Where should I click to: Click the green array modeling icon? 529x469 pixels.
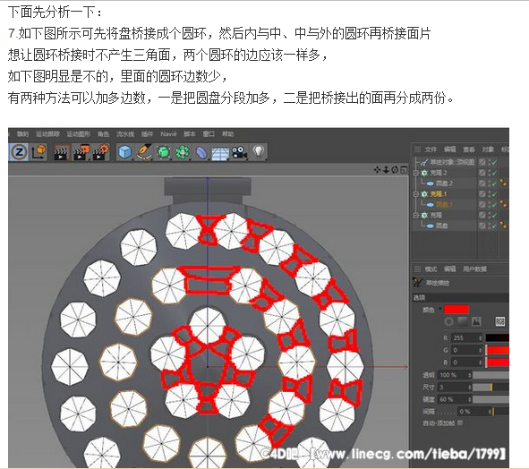click(183, 152)
